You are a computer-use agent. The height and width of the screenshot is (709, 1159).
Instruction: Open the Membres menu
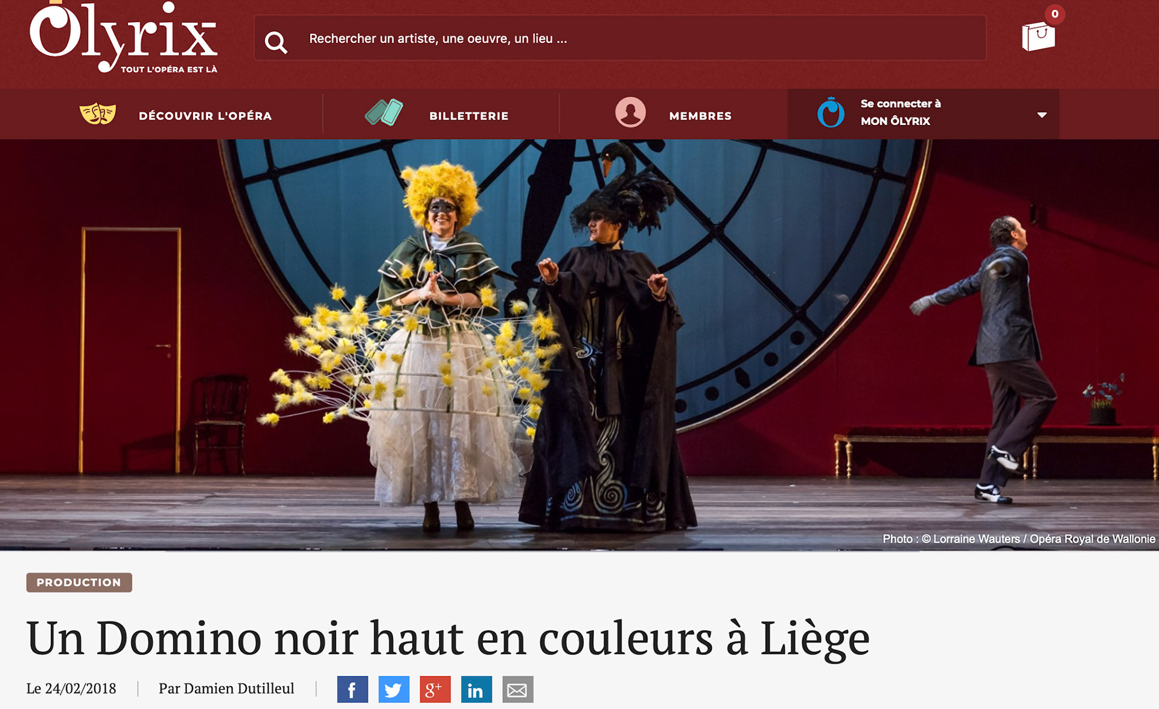click(x=700, y=116)
